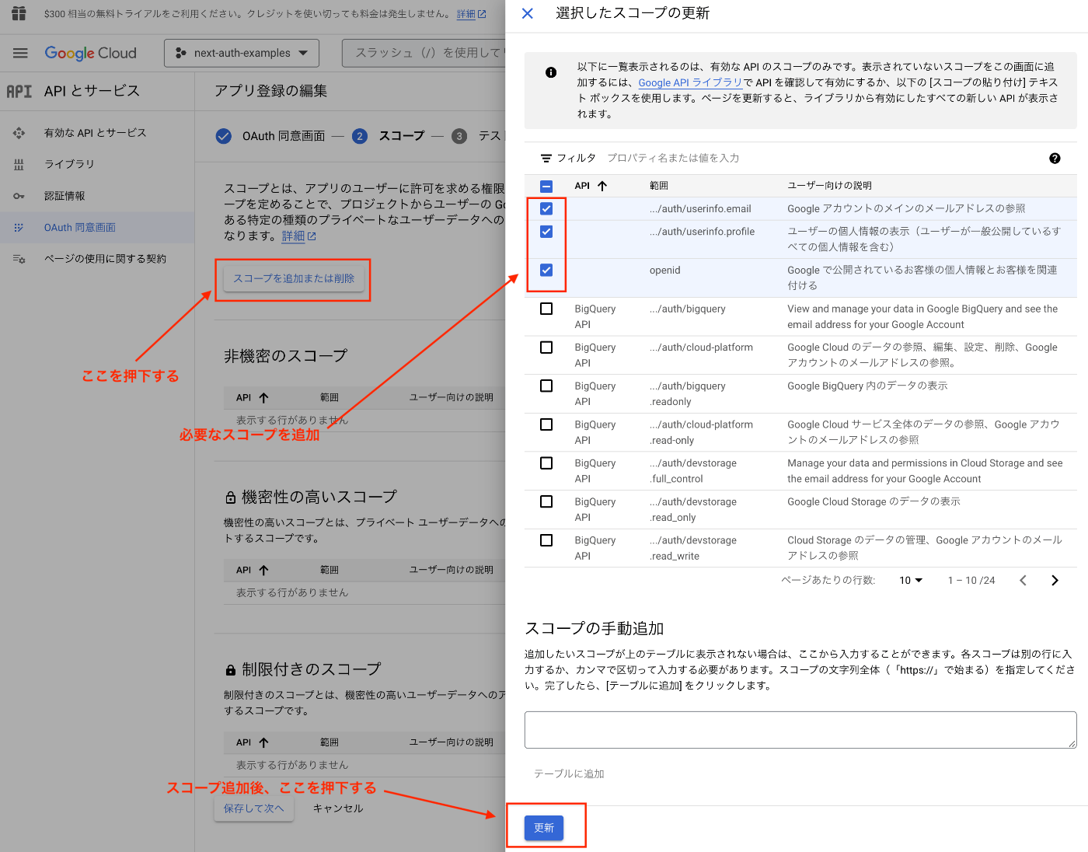Click スコープを追加または削除 button

click(294, 278)
